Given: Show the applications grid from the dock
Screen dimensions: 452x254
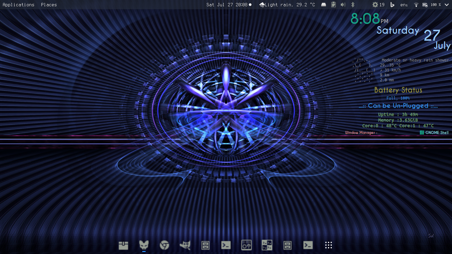Looking at the screenshot, I should click(x=329, y=245).
